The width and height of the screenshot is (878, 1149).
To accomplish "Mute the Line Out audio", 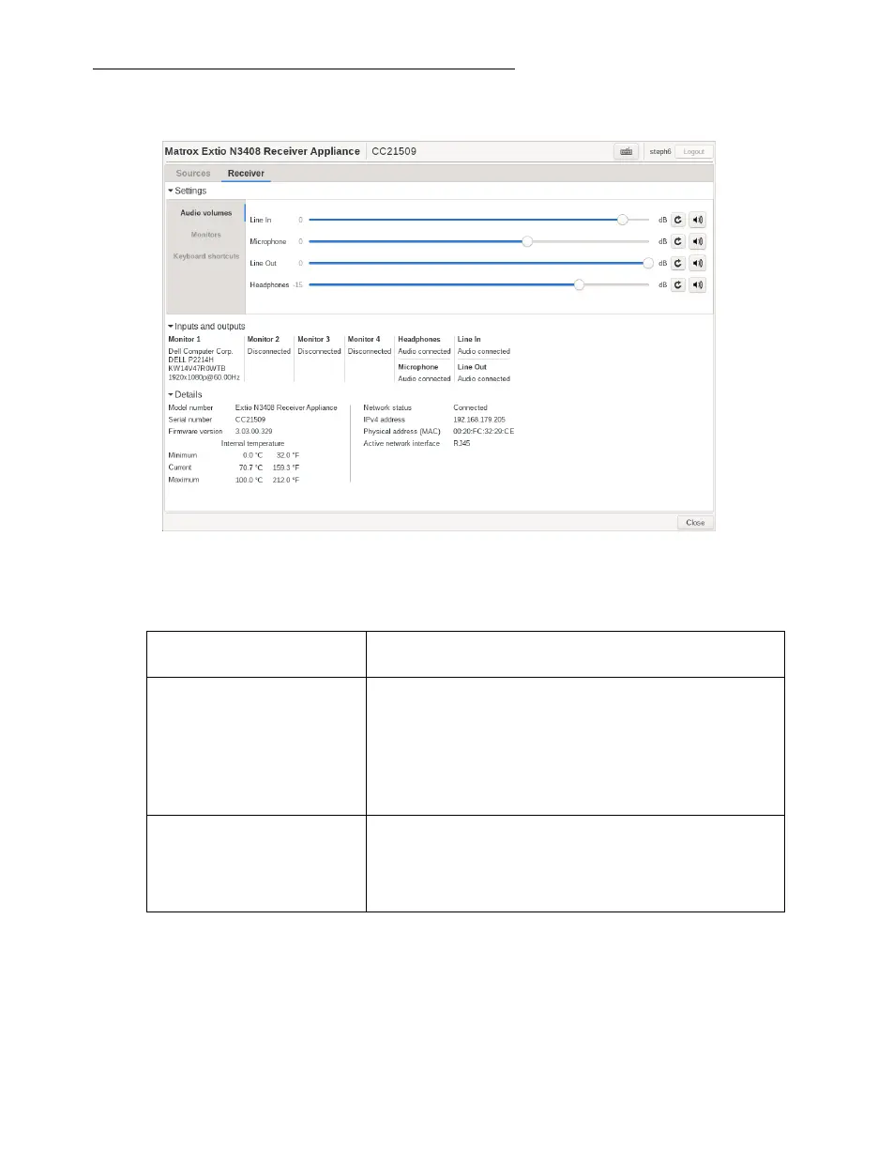I will coord(697,263).
